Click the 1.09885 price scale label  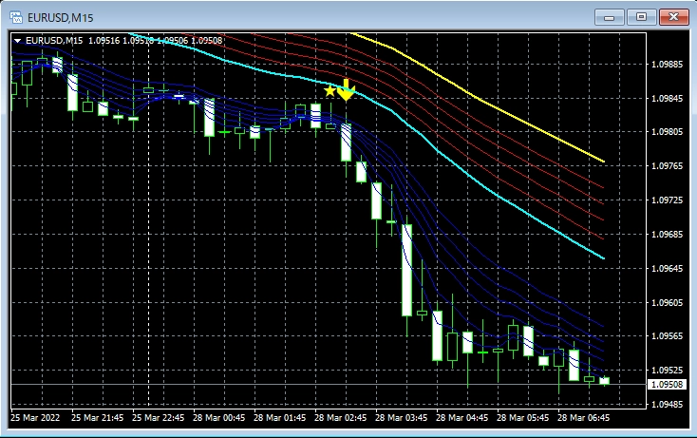point(669,65)
